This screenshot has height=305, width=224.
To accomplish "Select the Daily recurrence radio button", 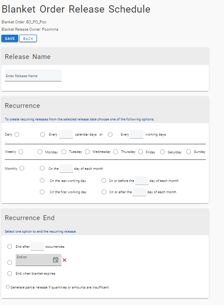I will click(x=17, y=134).
